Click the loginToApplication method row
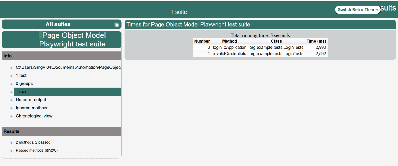 click(229, 47)
